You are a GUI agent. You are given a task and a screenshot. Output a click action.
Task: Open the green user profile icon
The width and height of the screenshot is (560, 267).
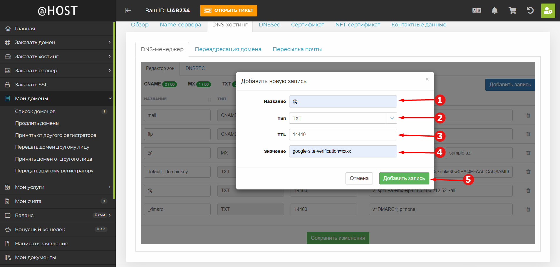548,11
